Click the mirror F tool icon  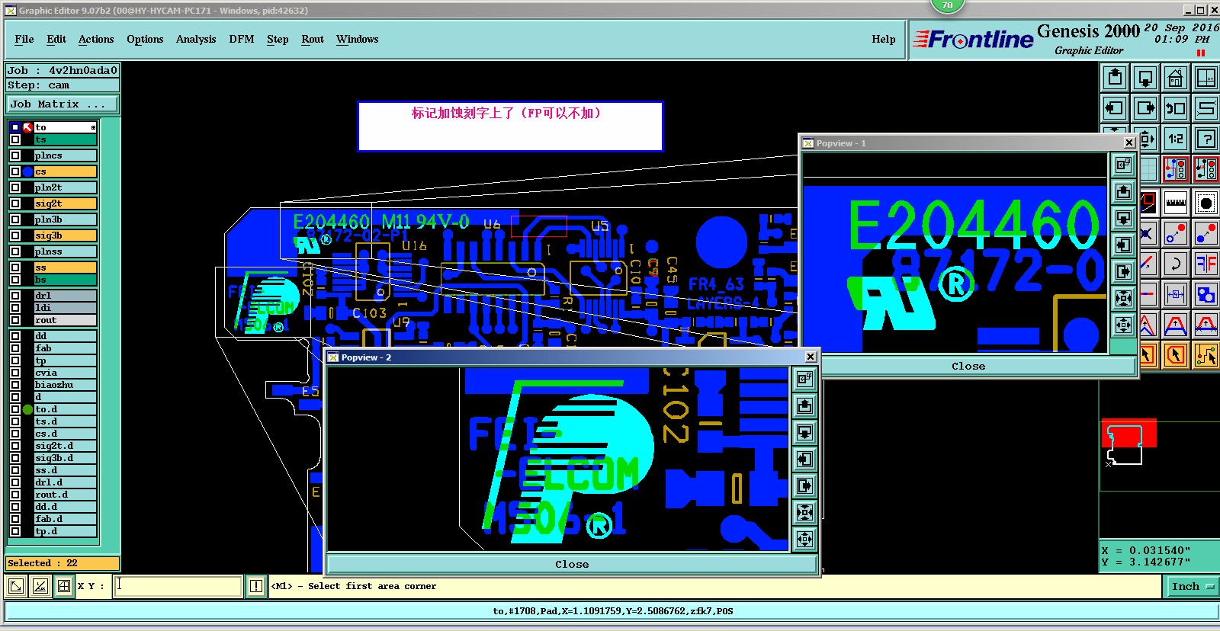(1206, 264)
